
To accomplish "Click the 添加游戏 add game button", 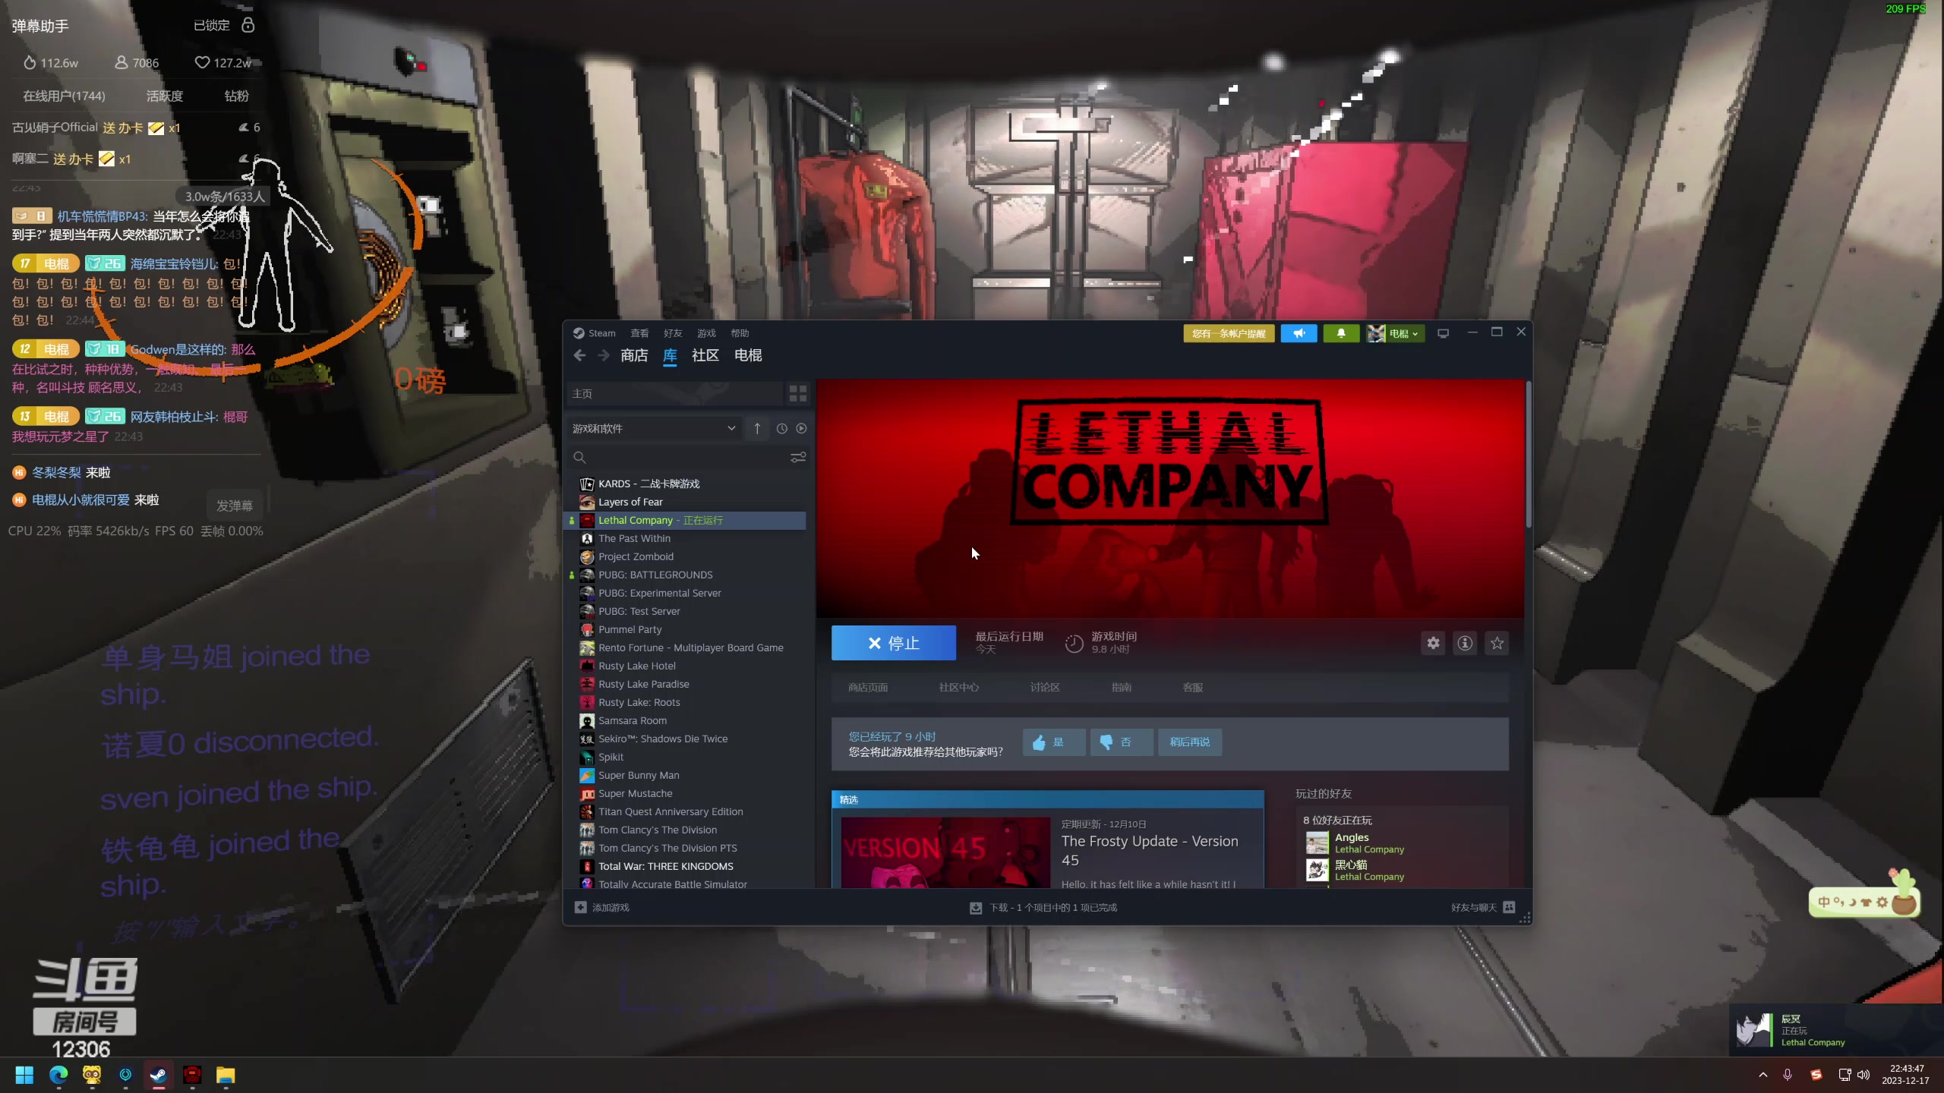I will 602,908.
